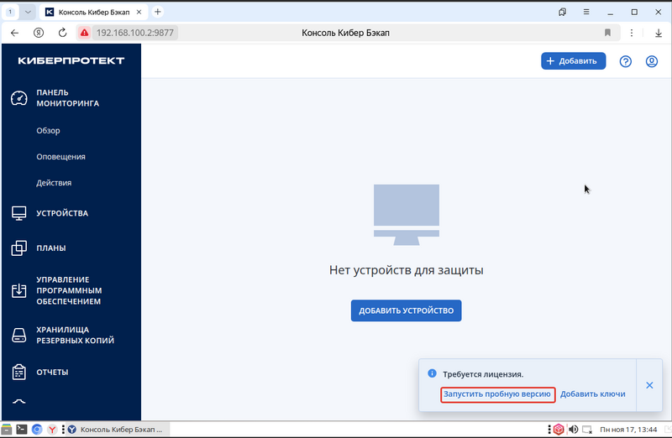672x438 pixels.
Task: Dismiss the license notification with X
Action: (649, 385)
